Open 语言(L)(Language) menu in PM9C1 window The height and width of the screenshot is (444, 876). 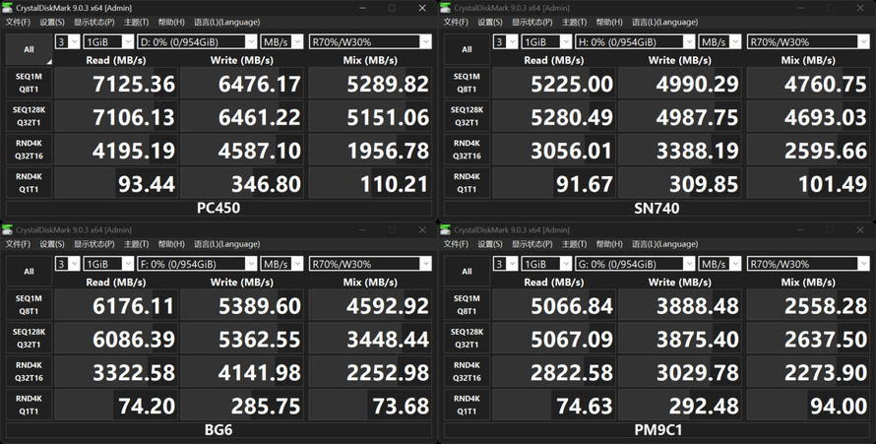pos(664,244)
